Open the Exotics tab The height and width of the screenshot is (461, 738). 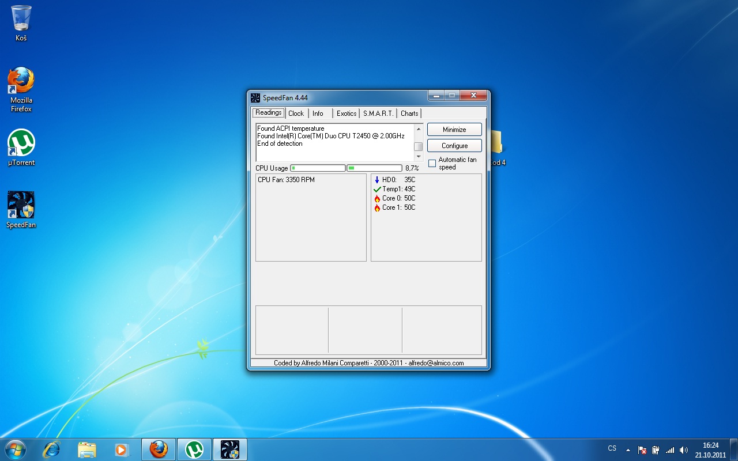coord(347,114)
